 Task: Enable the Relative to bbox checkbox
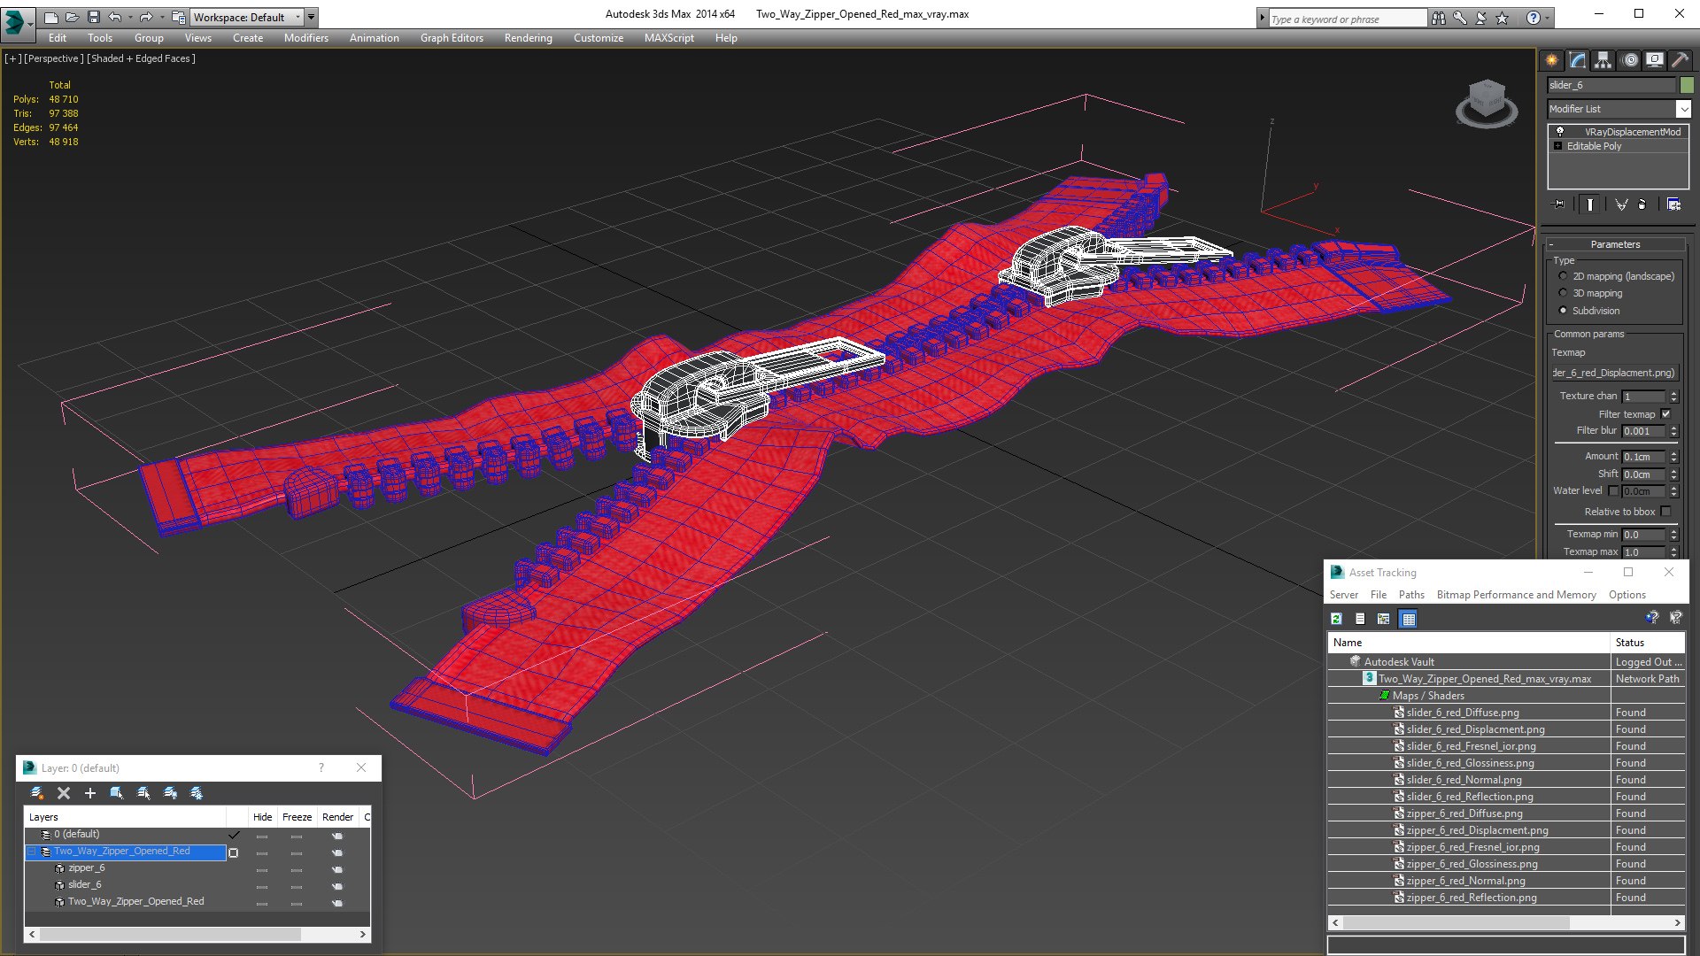coord(1665,512)
